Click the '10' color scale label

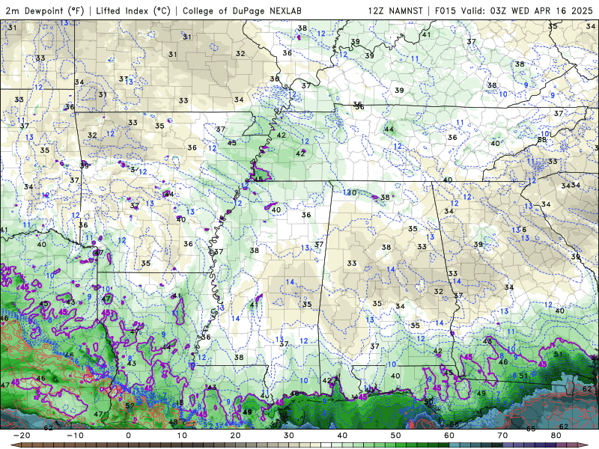(182, 436)
